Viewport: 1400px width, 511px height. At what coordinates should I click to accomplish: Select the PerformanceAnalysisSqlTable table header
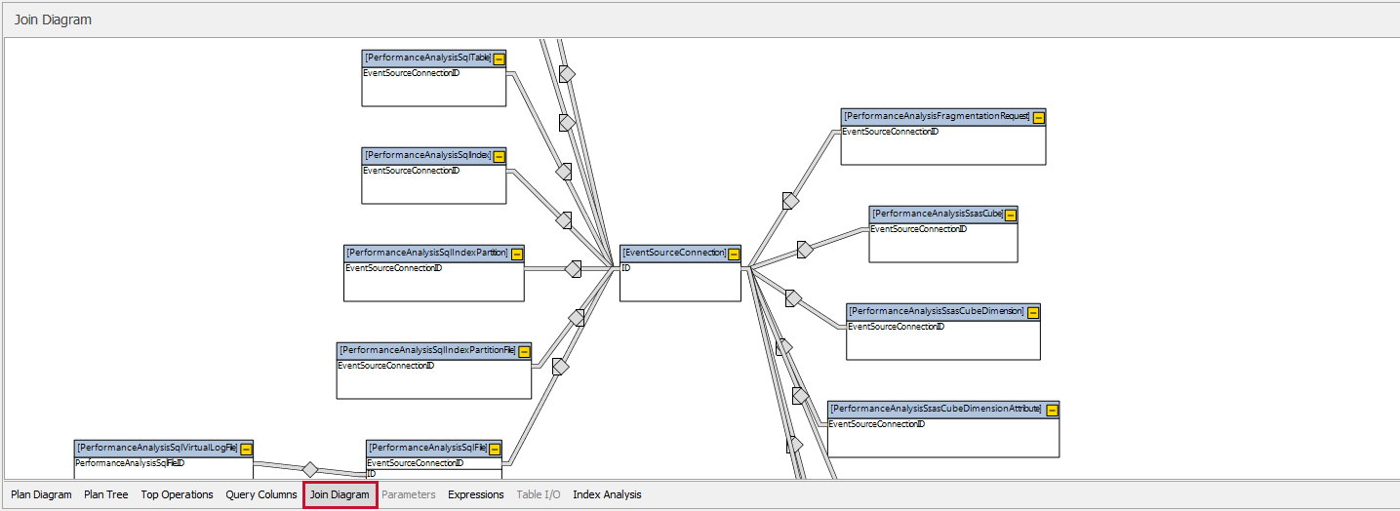434,59
